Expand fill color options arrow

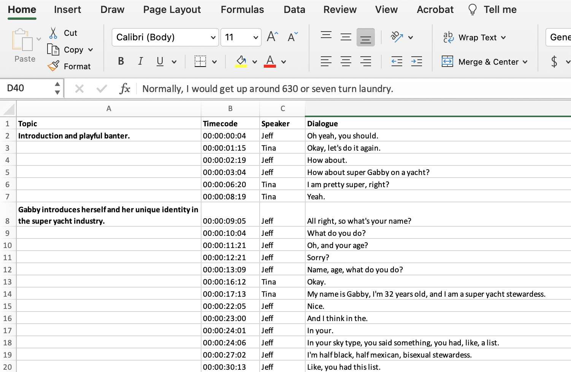pyautogui.click(x=255, y=62)
